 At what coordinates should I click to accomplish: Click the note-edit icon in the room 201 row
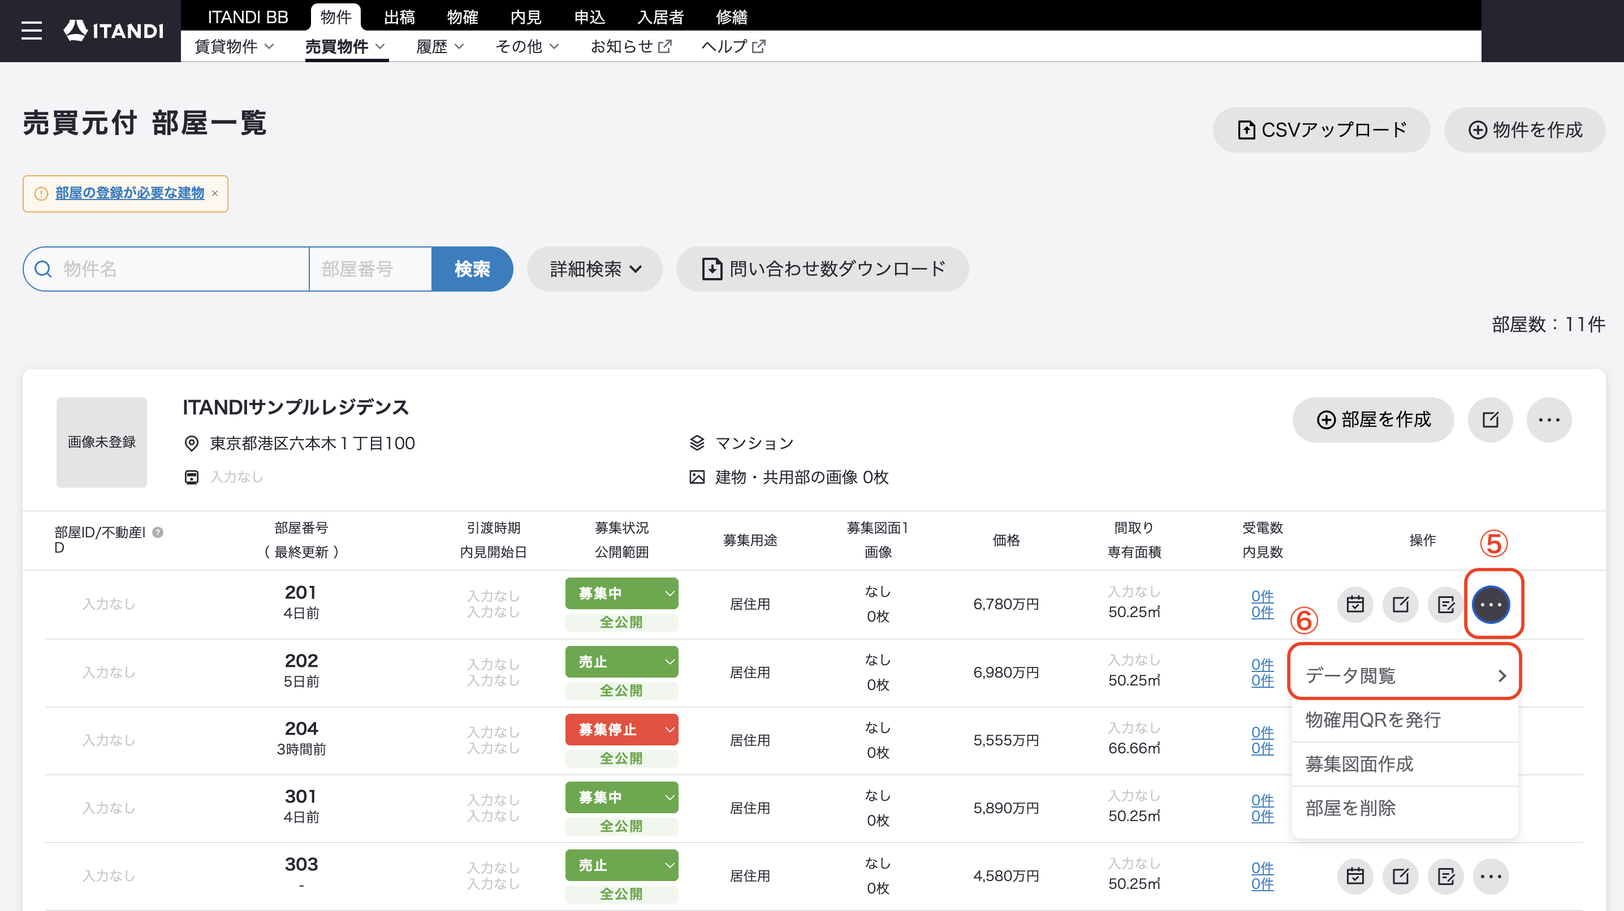1445,604
